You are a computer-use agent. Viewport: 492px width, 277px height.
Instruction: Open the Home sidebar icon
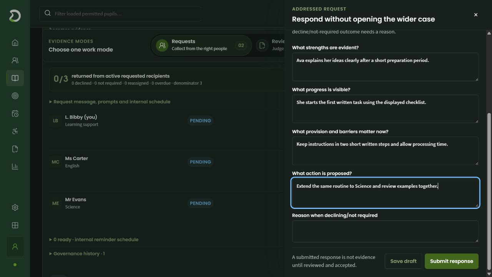click(x=15, y=43)
